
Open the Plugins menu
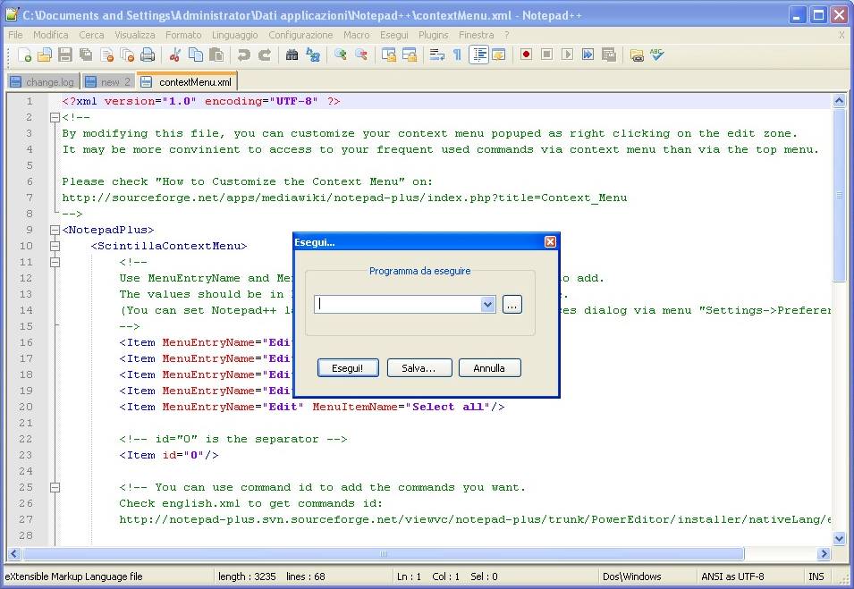(x=434, y=35)
